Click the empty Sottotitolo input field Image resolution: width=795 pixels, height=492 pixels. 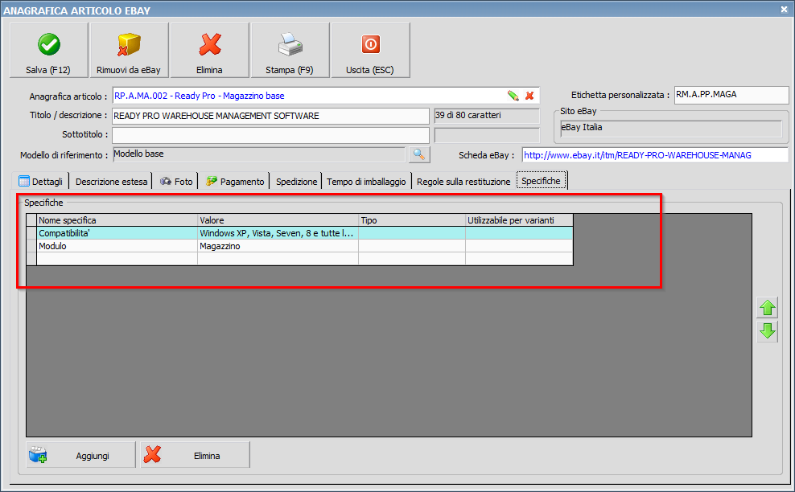coord(270,135)
